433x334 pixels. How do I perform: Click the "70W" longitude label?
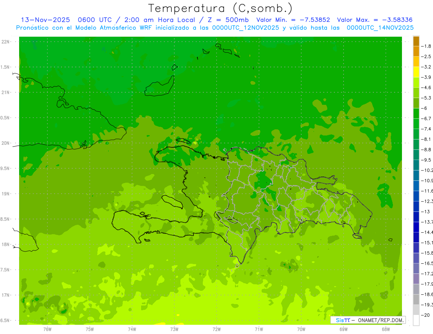pyautogui.click(x=301, y=329)
